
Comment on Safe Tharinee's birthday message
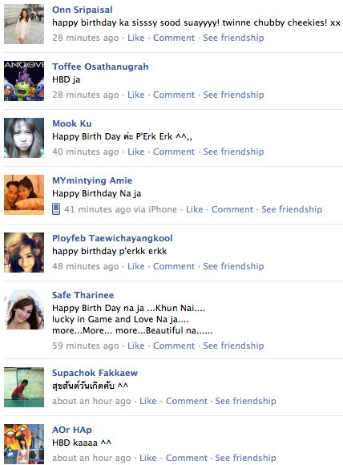(x=174, y=346)
